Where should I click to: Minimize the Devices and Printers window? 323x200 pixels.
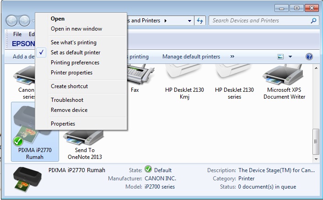pos(281,8)
